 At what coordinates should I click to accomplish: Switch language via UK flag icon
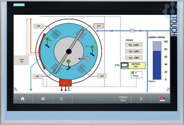point(161,99)
